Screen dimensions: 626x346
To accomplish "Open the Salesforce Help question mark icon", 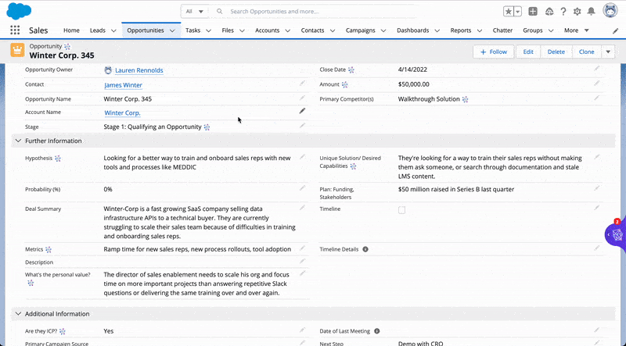I will tap(563, 12).
